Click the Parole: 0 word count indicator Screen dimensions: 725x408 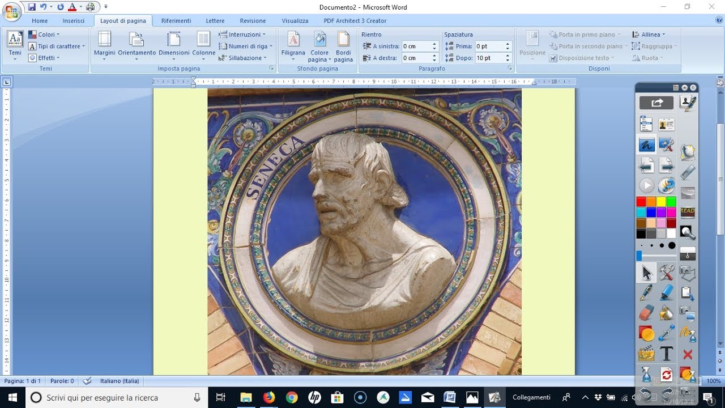tap(62, 381)
